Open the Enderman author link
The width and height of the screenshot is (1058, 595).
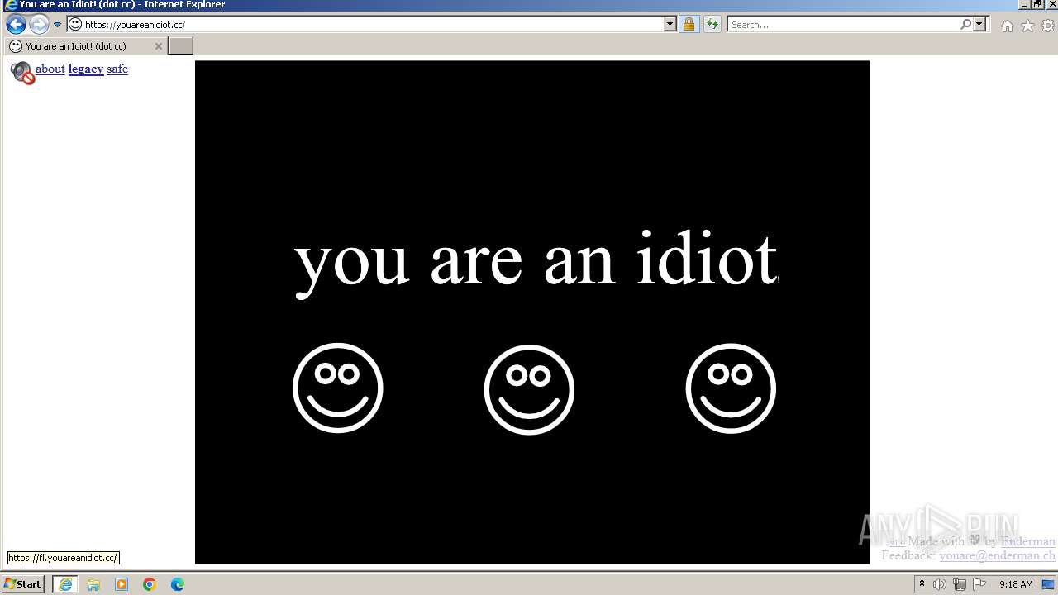[1028, 541]
